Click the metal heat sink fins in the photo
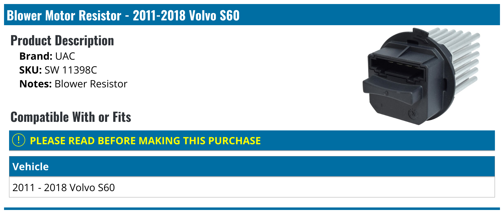Viewport: 504px width, 214px height. 464,58
